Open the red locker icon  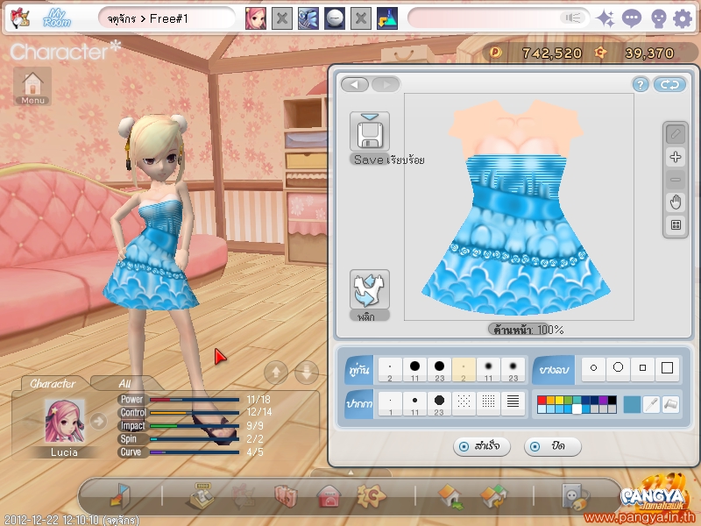(x=329, y=496)
